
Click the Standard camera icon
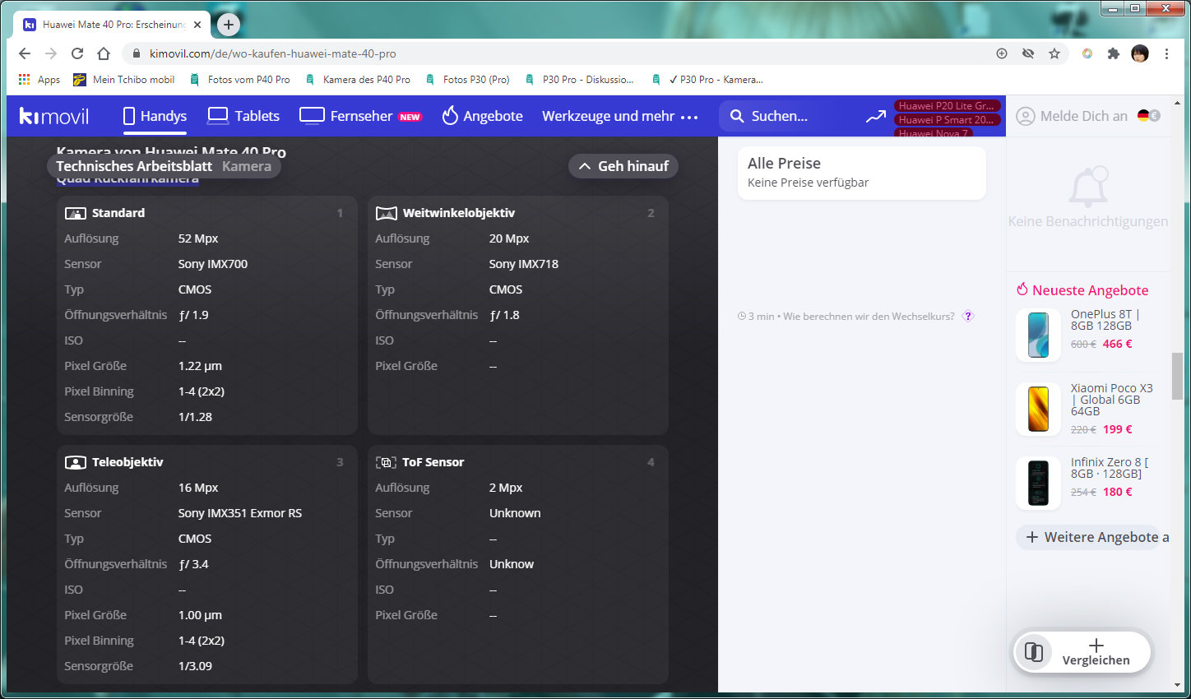click(x=75, y=213)
